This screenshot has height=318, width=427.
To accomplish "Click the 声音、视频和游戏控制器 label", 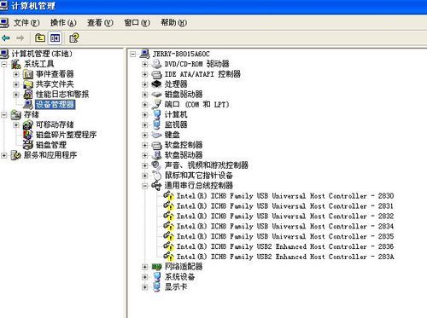I will tap(207, 165).
